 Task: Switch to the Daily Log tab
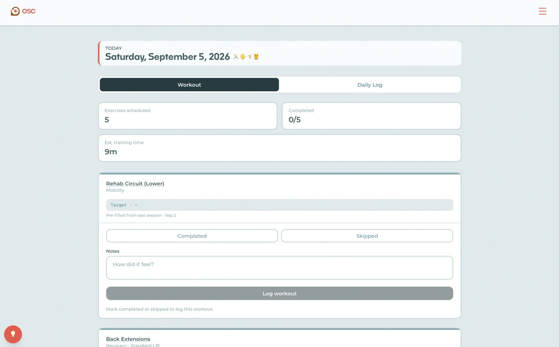[370, 85]
